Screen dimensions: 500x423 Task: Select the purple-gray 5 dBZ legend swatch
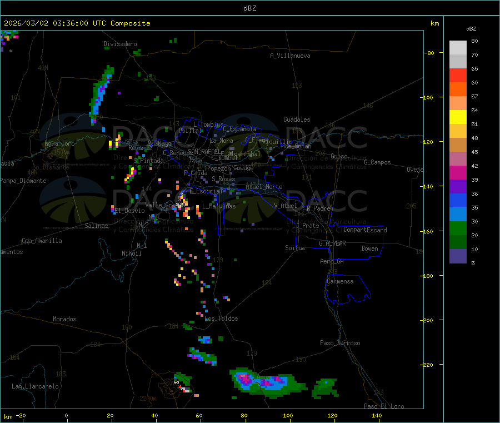(458, 256)
